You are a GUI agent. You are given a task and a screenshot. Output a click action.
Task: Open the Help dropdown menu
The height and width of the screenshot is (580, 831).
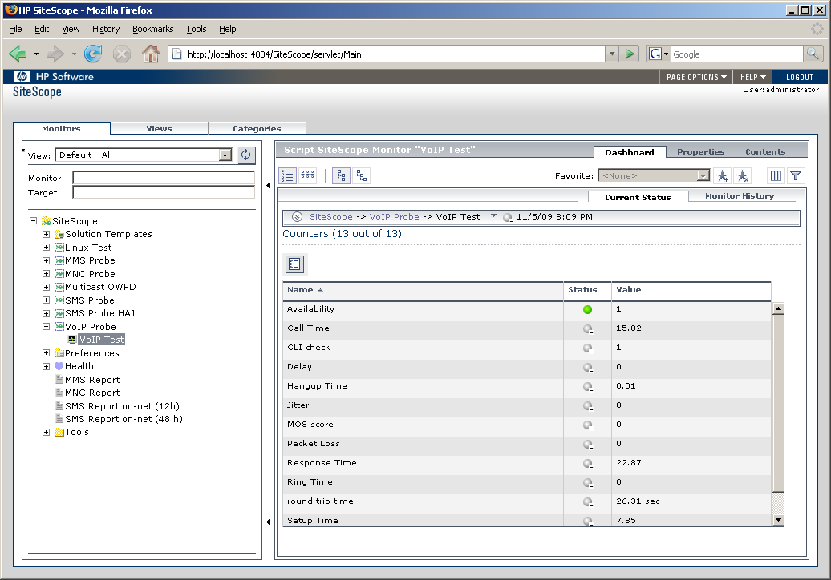pos(752,77)
